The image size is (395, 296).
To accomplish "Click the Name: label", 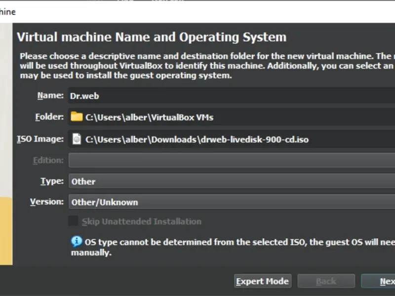I will [x=51, y=95].
